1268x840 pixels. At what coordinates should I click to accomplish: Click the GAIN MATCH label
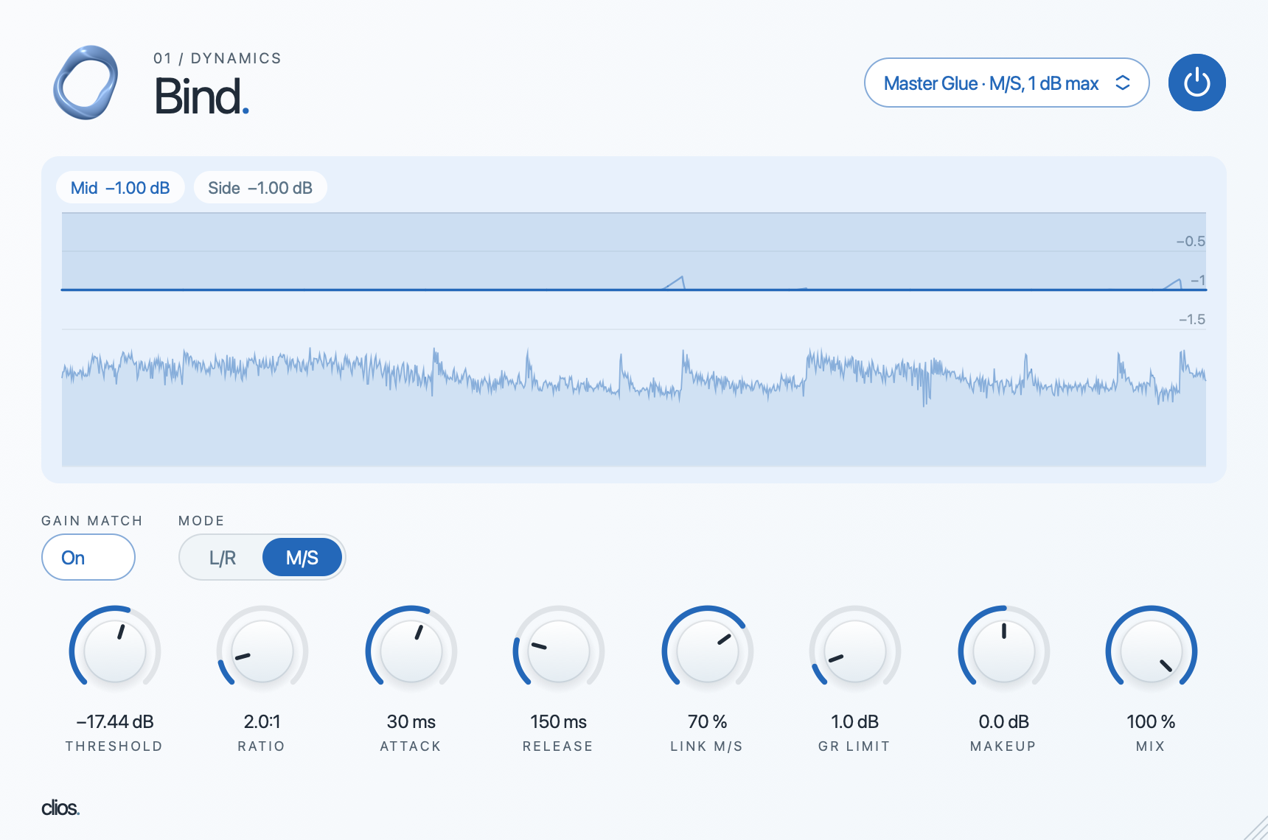(x=92, y=520)
